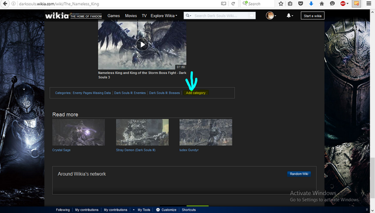Open Adblock Plus dropdown arrow
This screenshot has height=213, width=375.
(x=347, y=4)
